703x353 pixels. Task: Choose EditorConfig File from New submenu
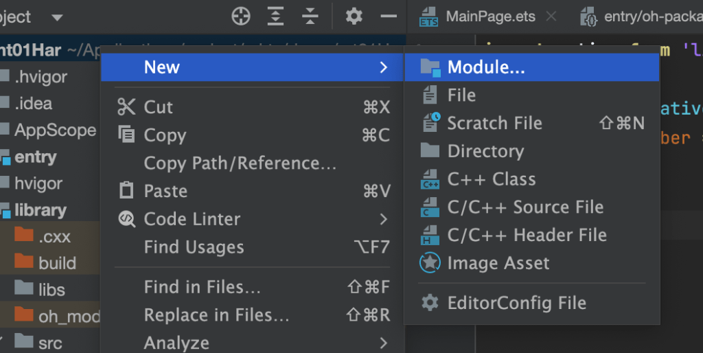(x=516, y=303)
